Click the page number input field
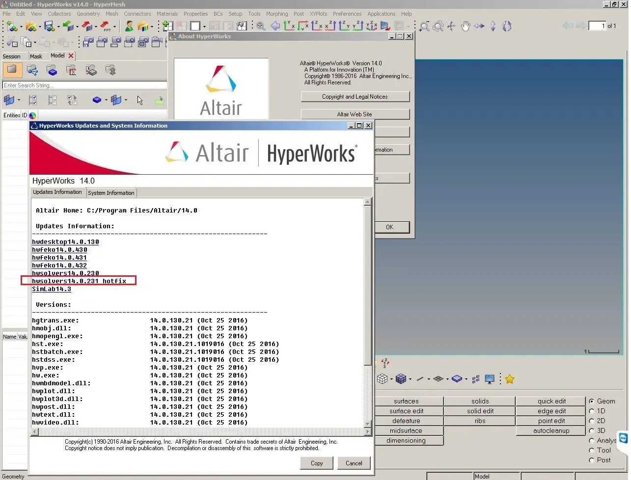Image resolution: width=631 pixels, height=480 pixels. pyautogui.click(x=597, y=26)
